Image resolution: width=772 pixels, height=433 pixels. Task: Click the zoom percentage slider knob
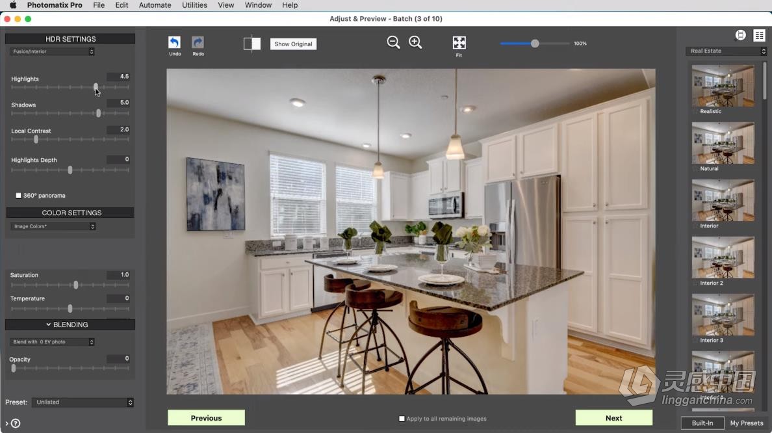pos(535,44)
